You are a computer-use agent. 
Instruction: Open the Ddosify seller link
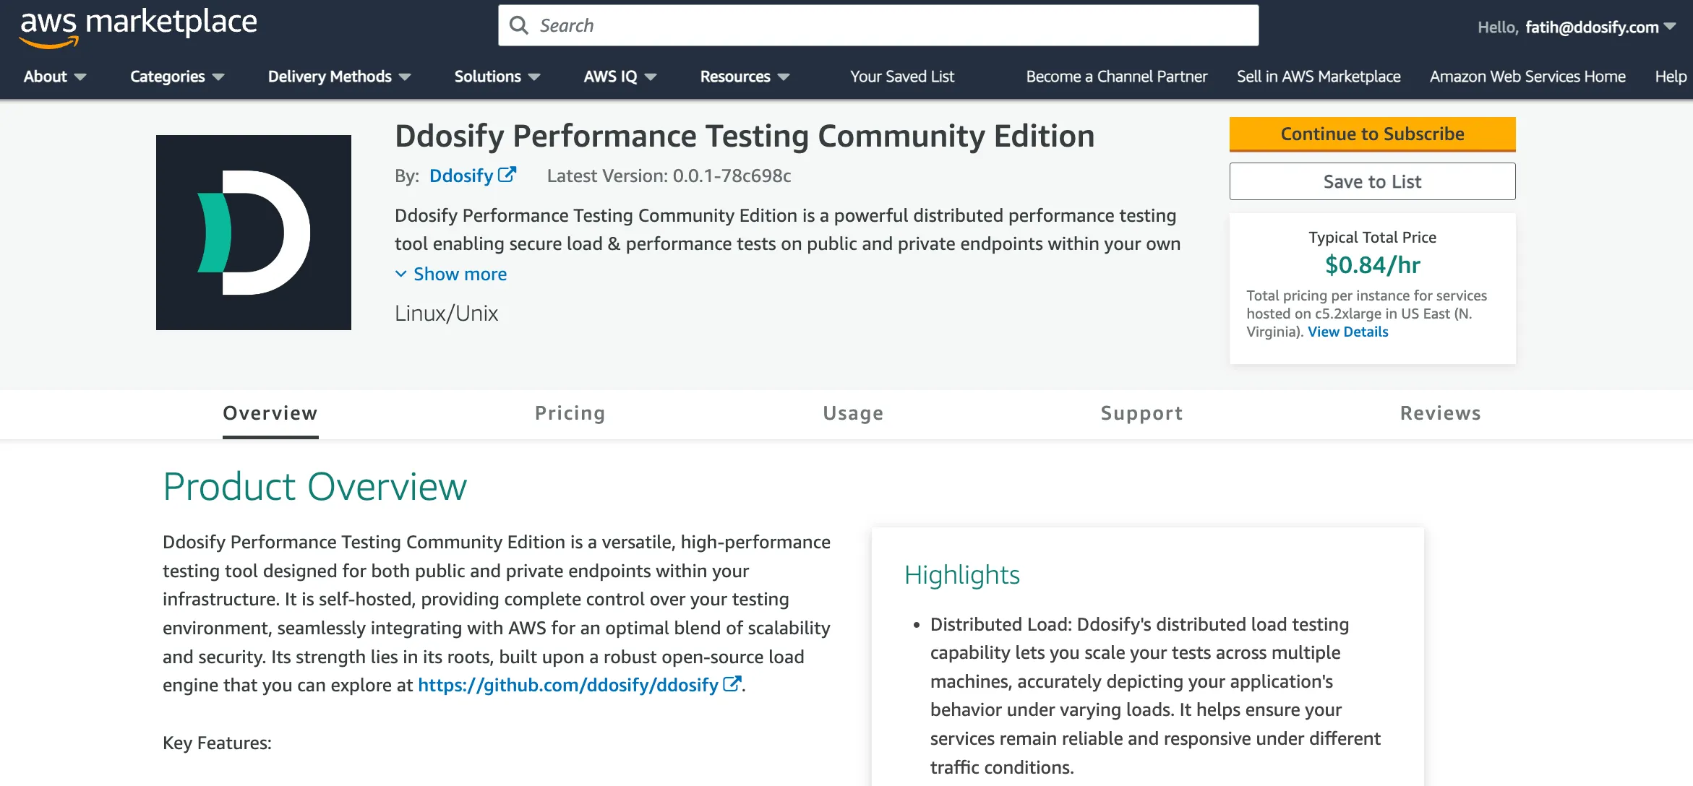click(461, 176)
